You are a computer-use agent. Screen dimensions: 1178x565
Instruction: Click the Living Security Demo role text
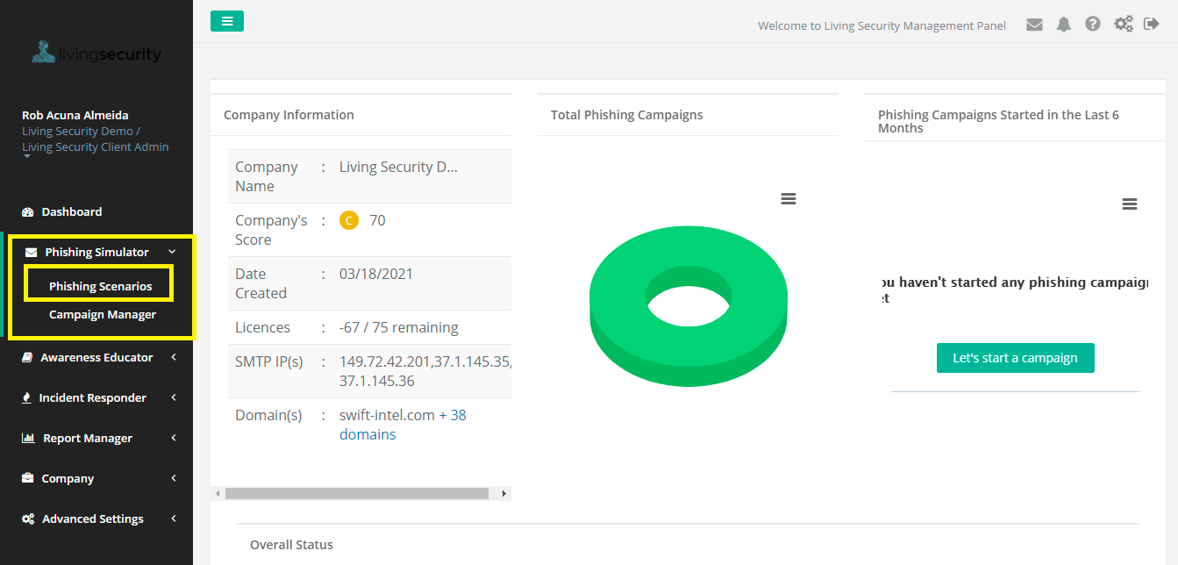(x=81, y=131)
